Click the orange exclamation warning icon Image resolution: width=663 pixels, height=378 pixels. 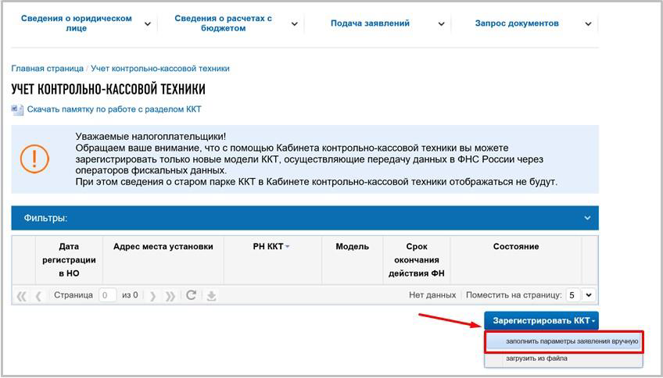coord(34,159)
